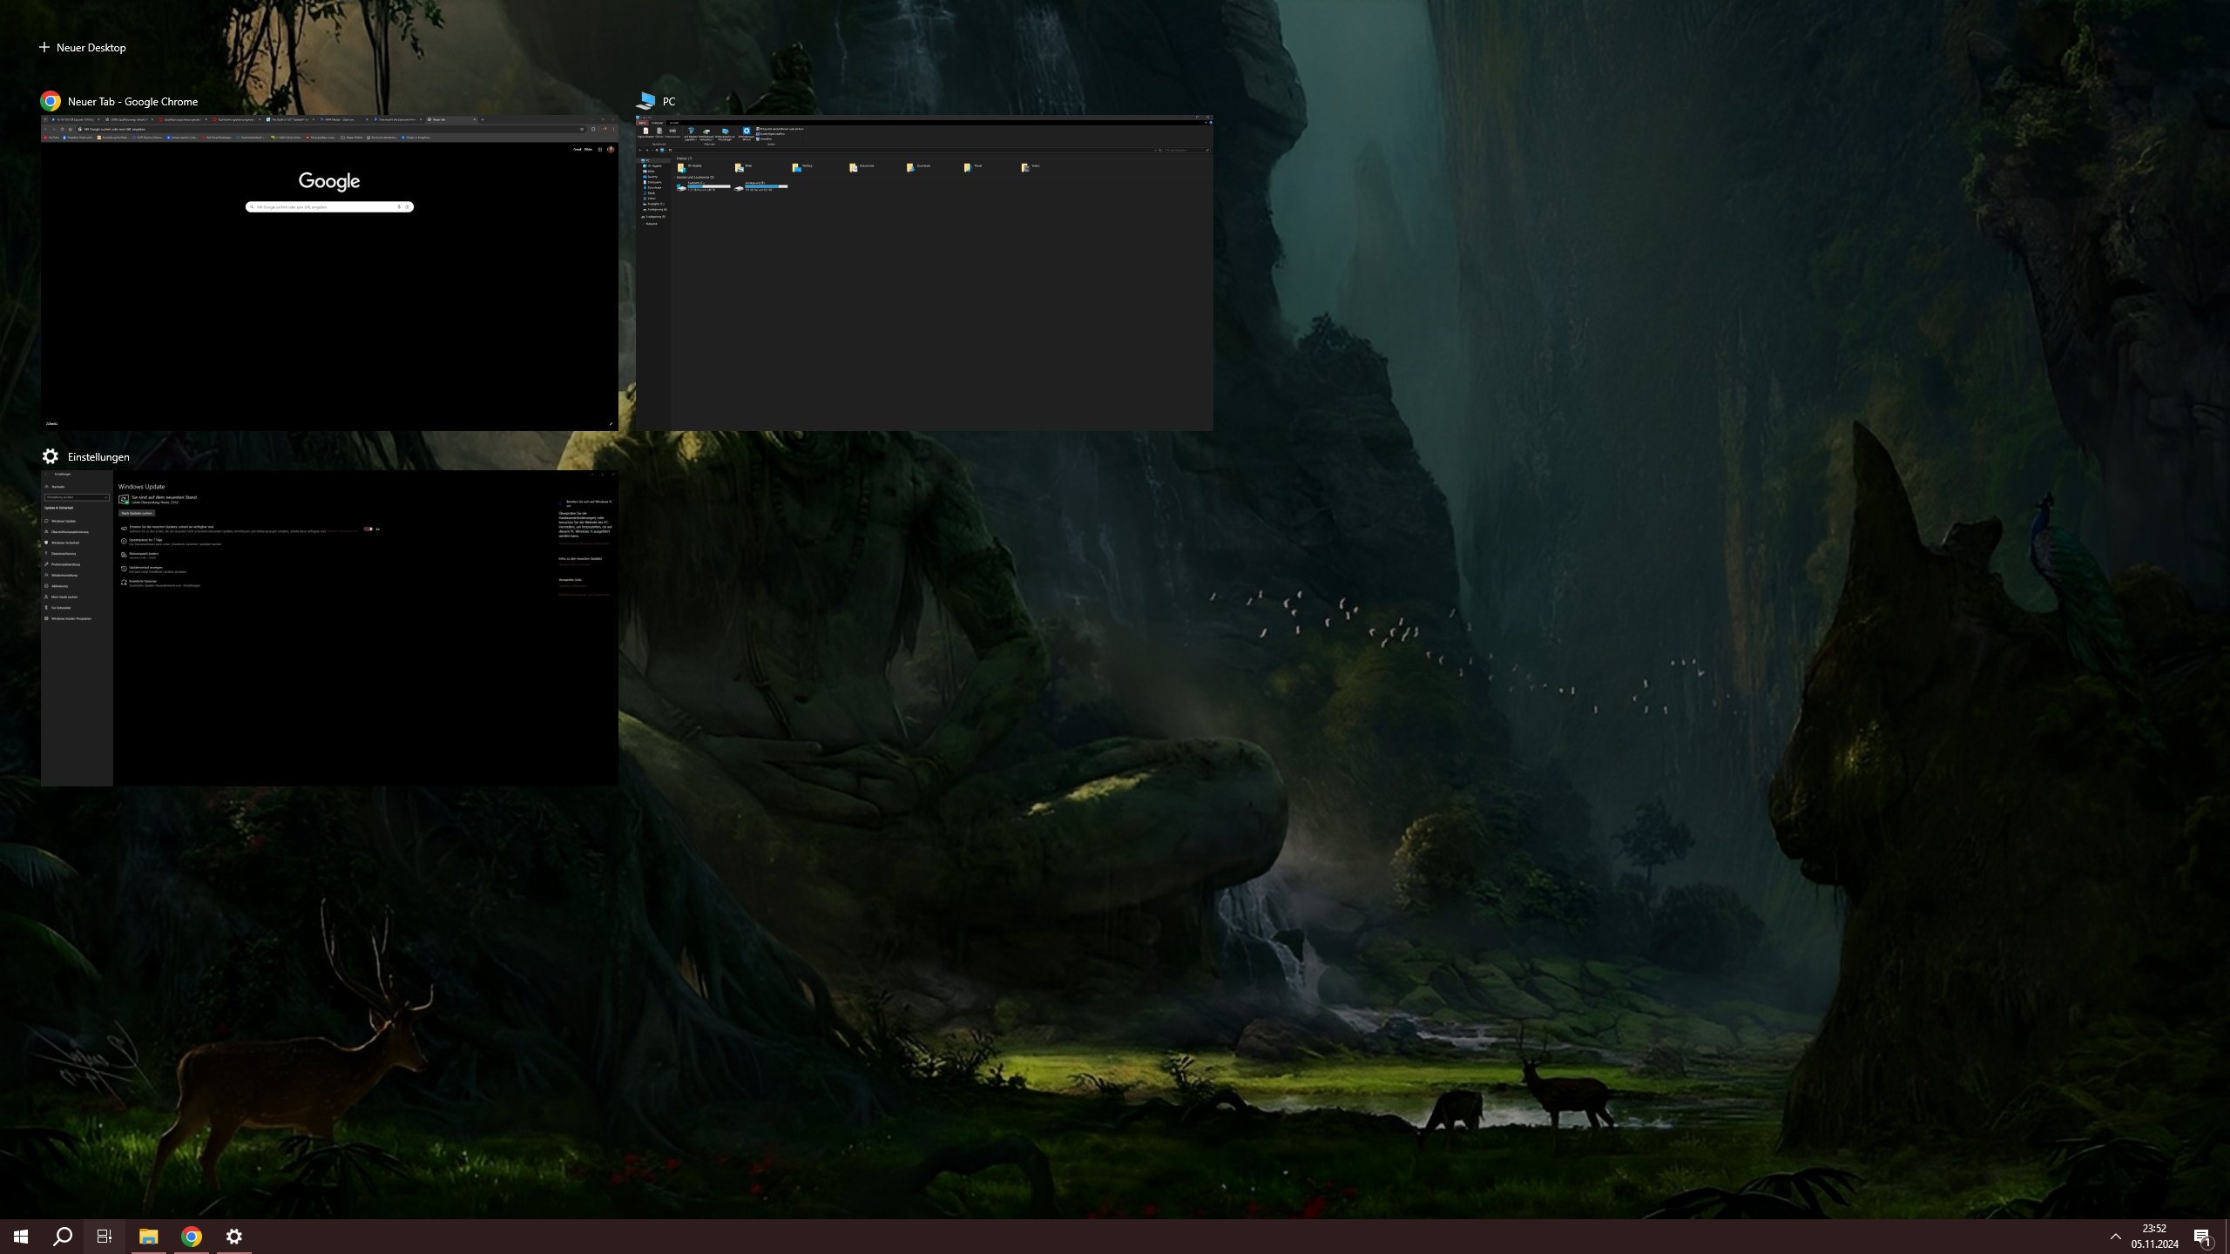Image resolution: width=2230 pixels, height=1254 pixels.
Task: Expand hidden system tray icons chevron
Action: [x=2115, y=1236]
